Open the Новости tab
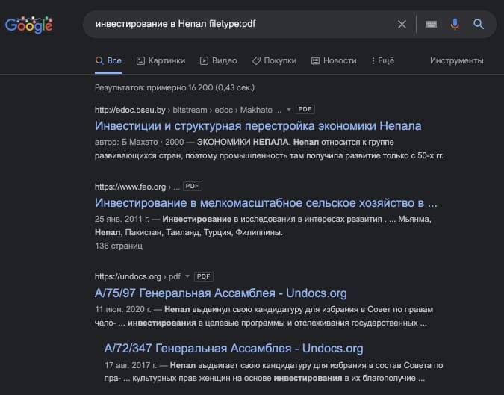The height and width of the screenshot is (395, 504). pyautogui.click(x=334, y=60)
